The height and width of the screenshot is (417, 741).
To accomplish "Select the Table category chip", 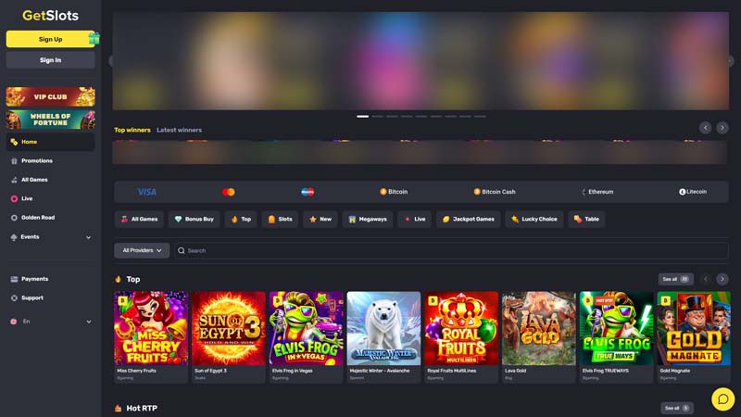I will [586, 220].
